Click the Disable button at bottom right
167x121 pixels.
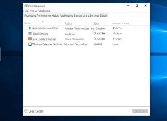(x=140, y=111)
